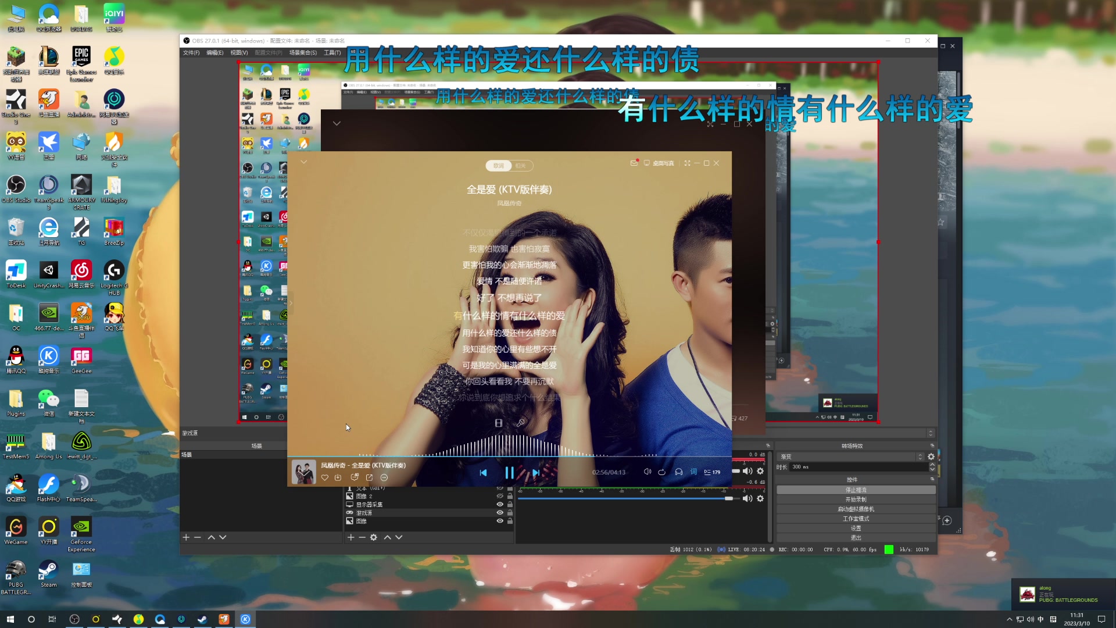Screen dimensions: 1116x628
Task: Toggle lock on 图像 source
Action: click(x=510, y=521)
